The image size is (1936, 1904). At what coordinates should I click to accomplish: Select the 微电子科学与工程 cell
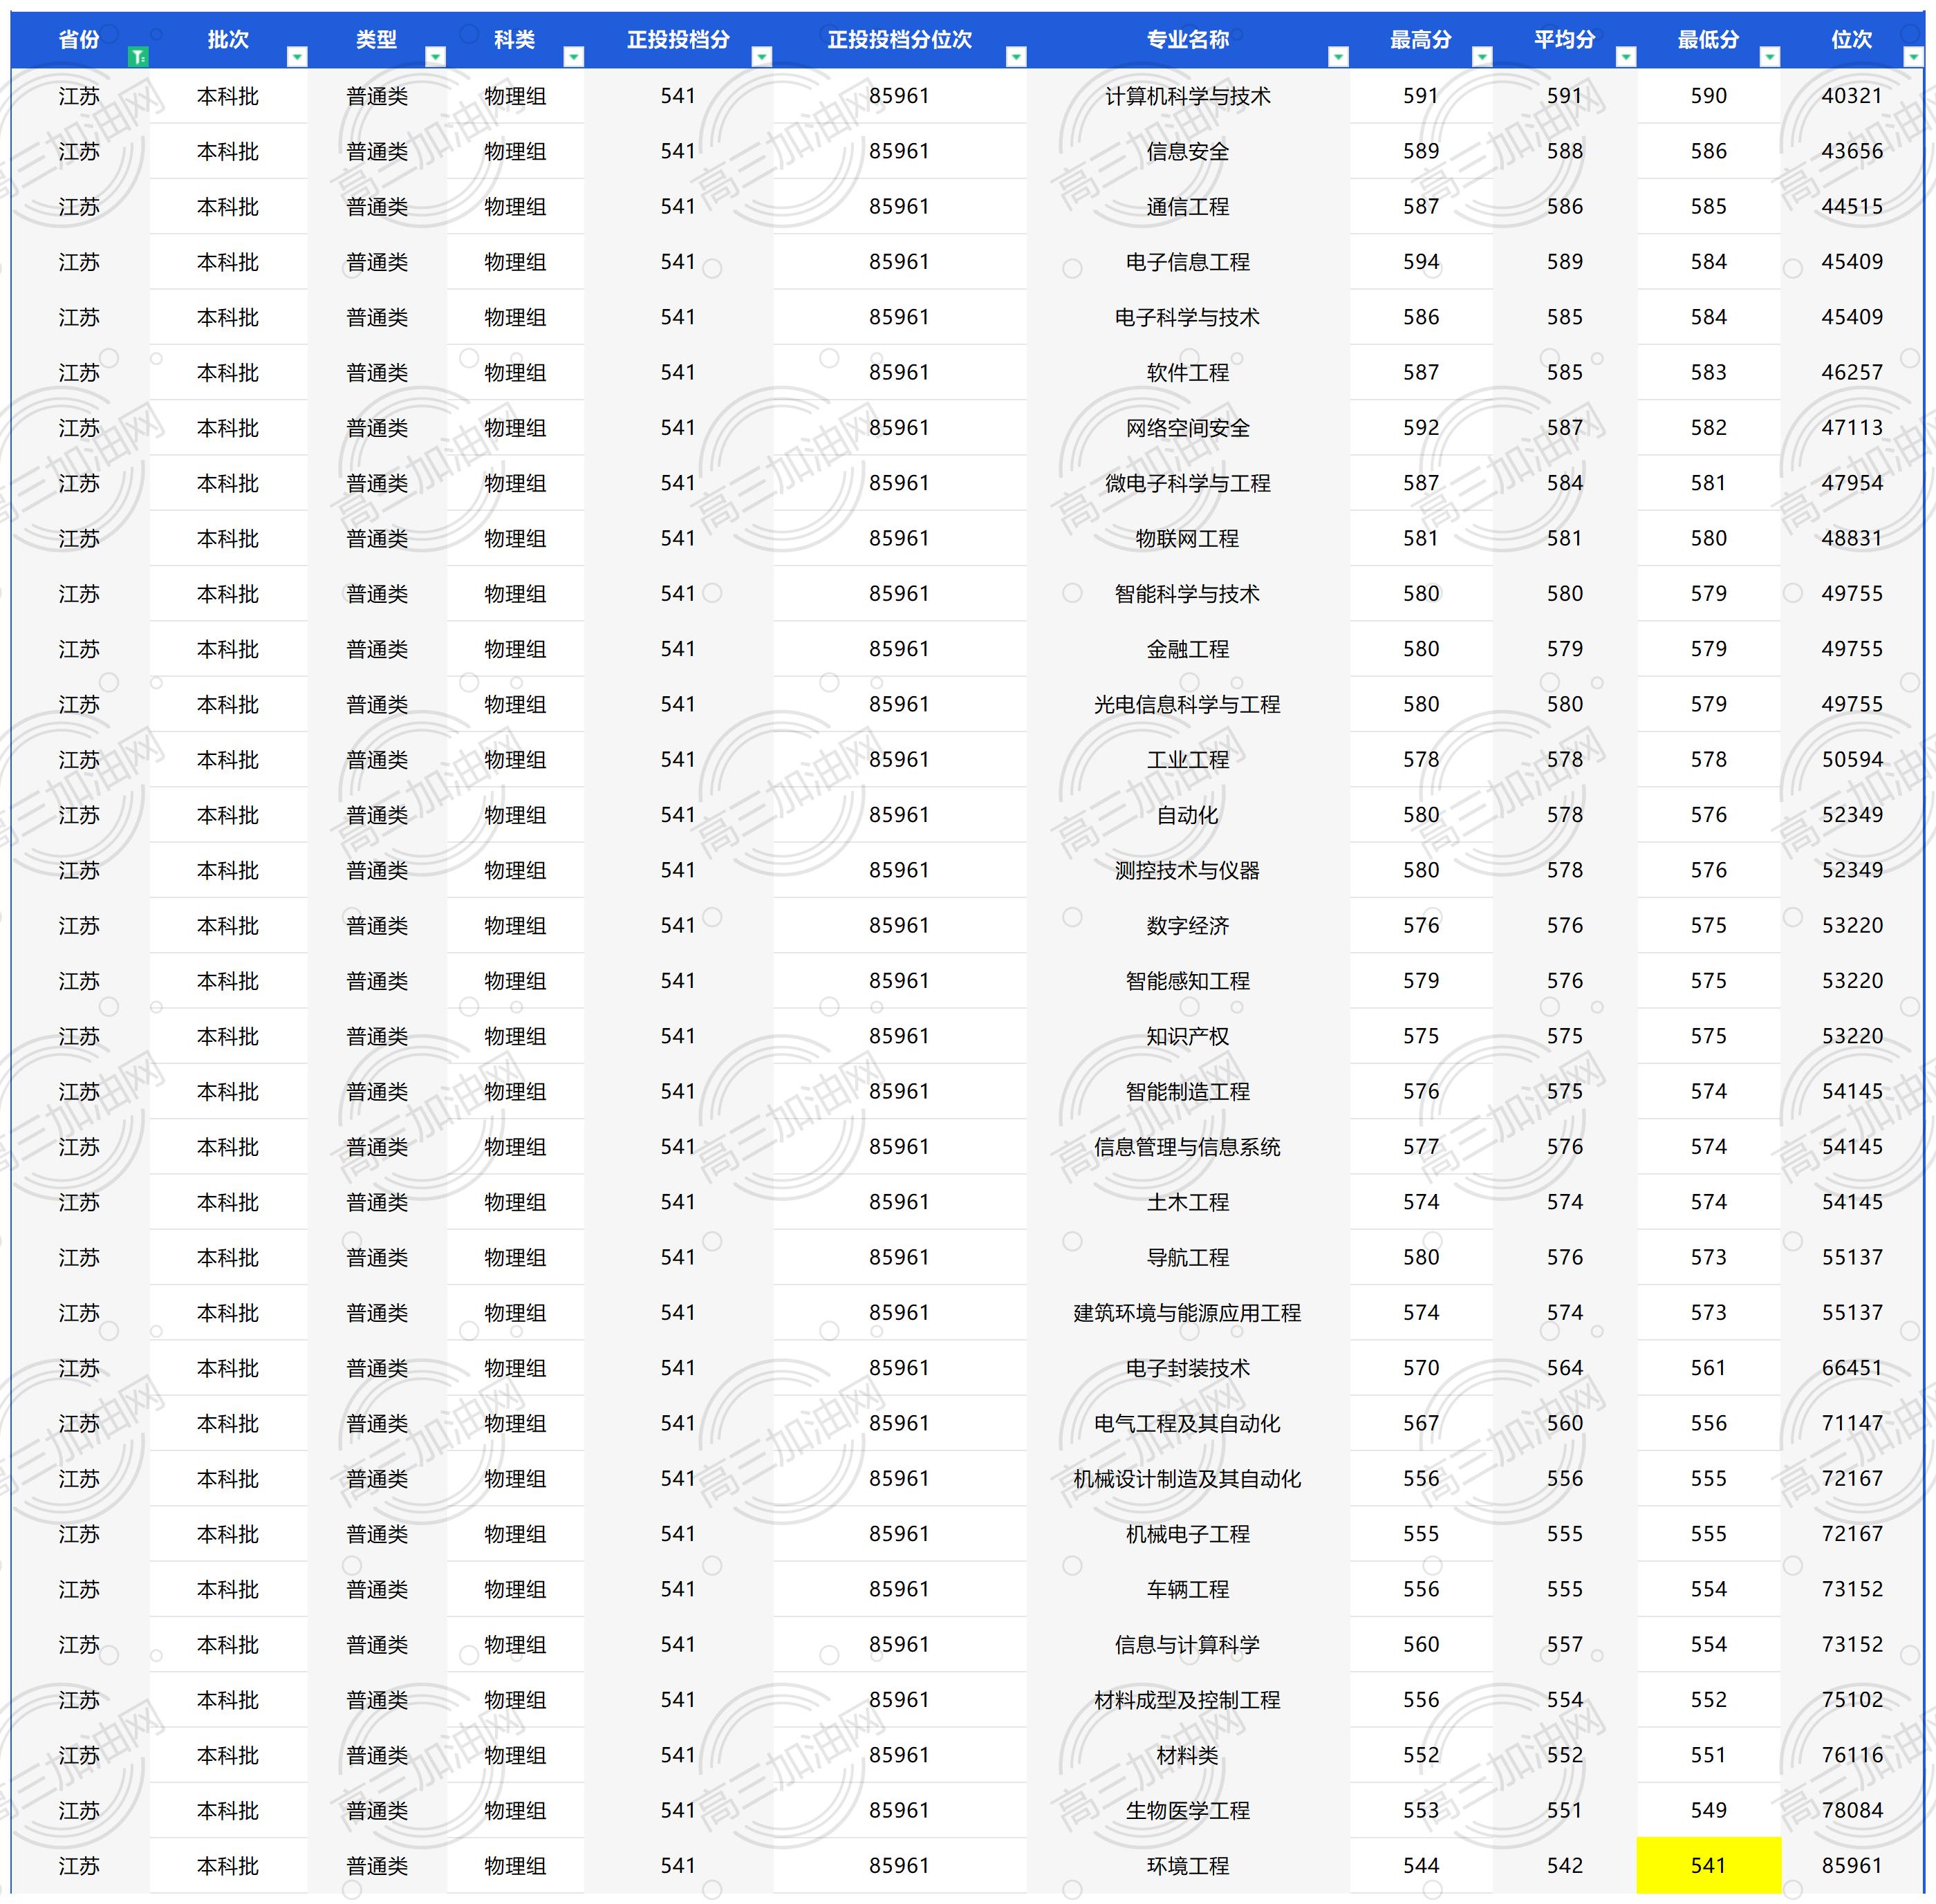tap(1188, 483)
